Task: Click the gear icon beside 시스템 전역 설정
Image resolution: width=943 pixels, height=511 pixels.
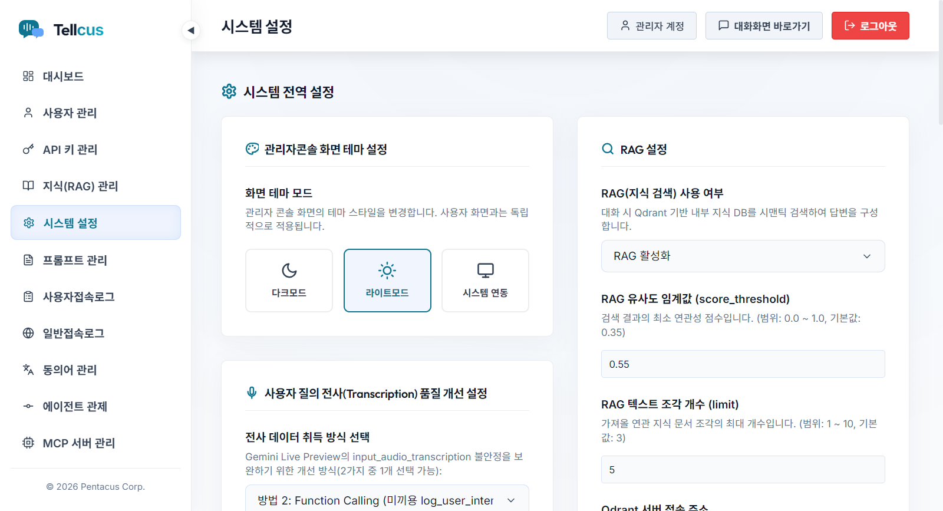Action: 229,91
